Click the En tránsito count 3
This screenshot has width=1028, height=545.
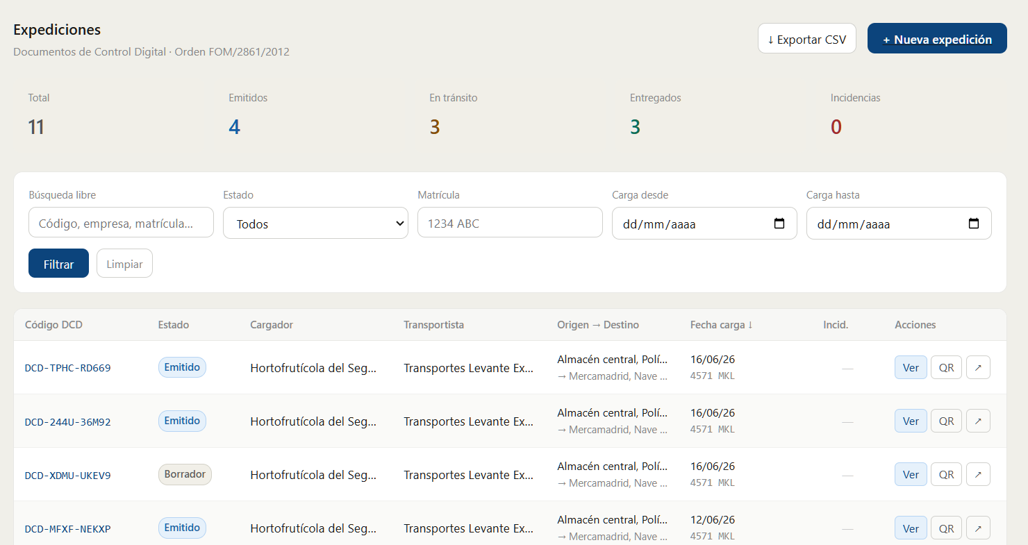point(435,127)
